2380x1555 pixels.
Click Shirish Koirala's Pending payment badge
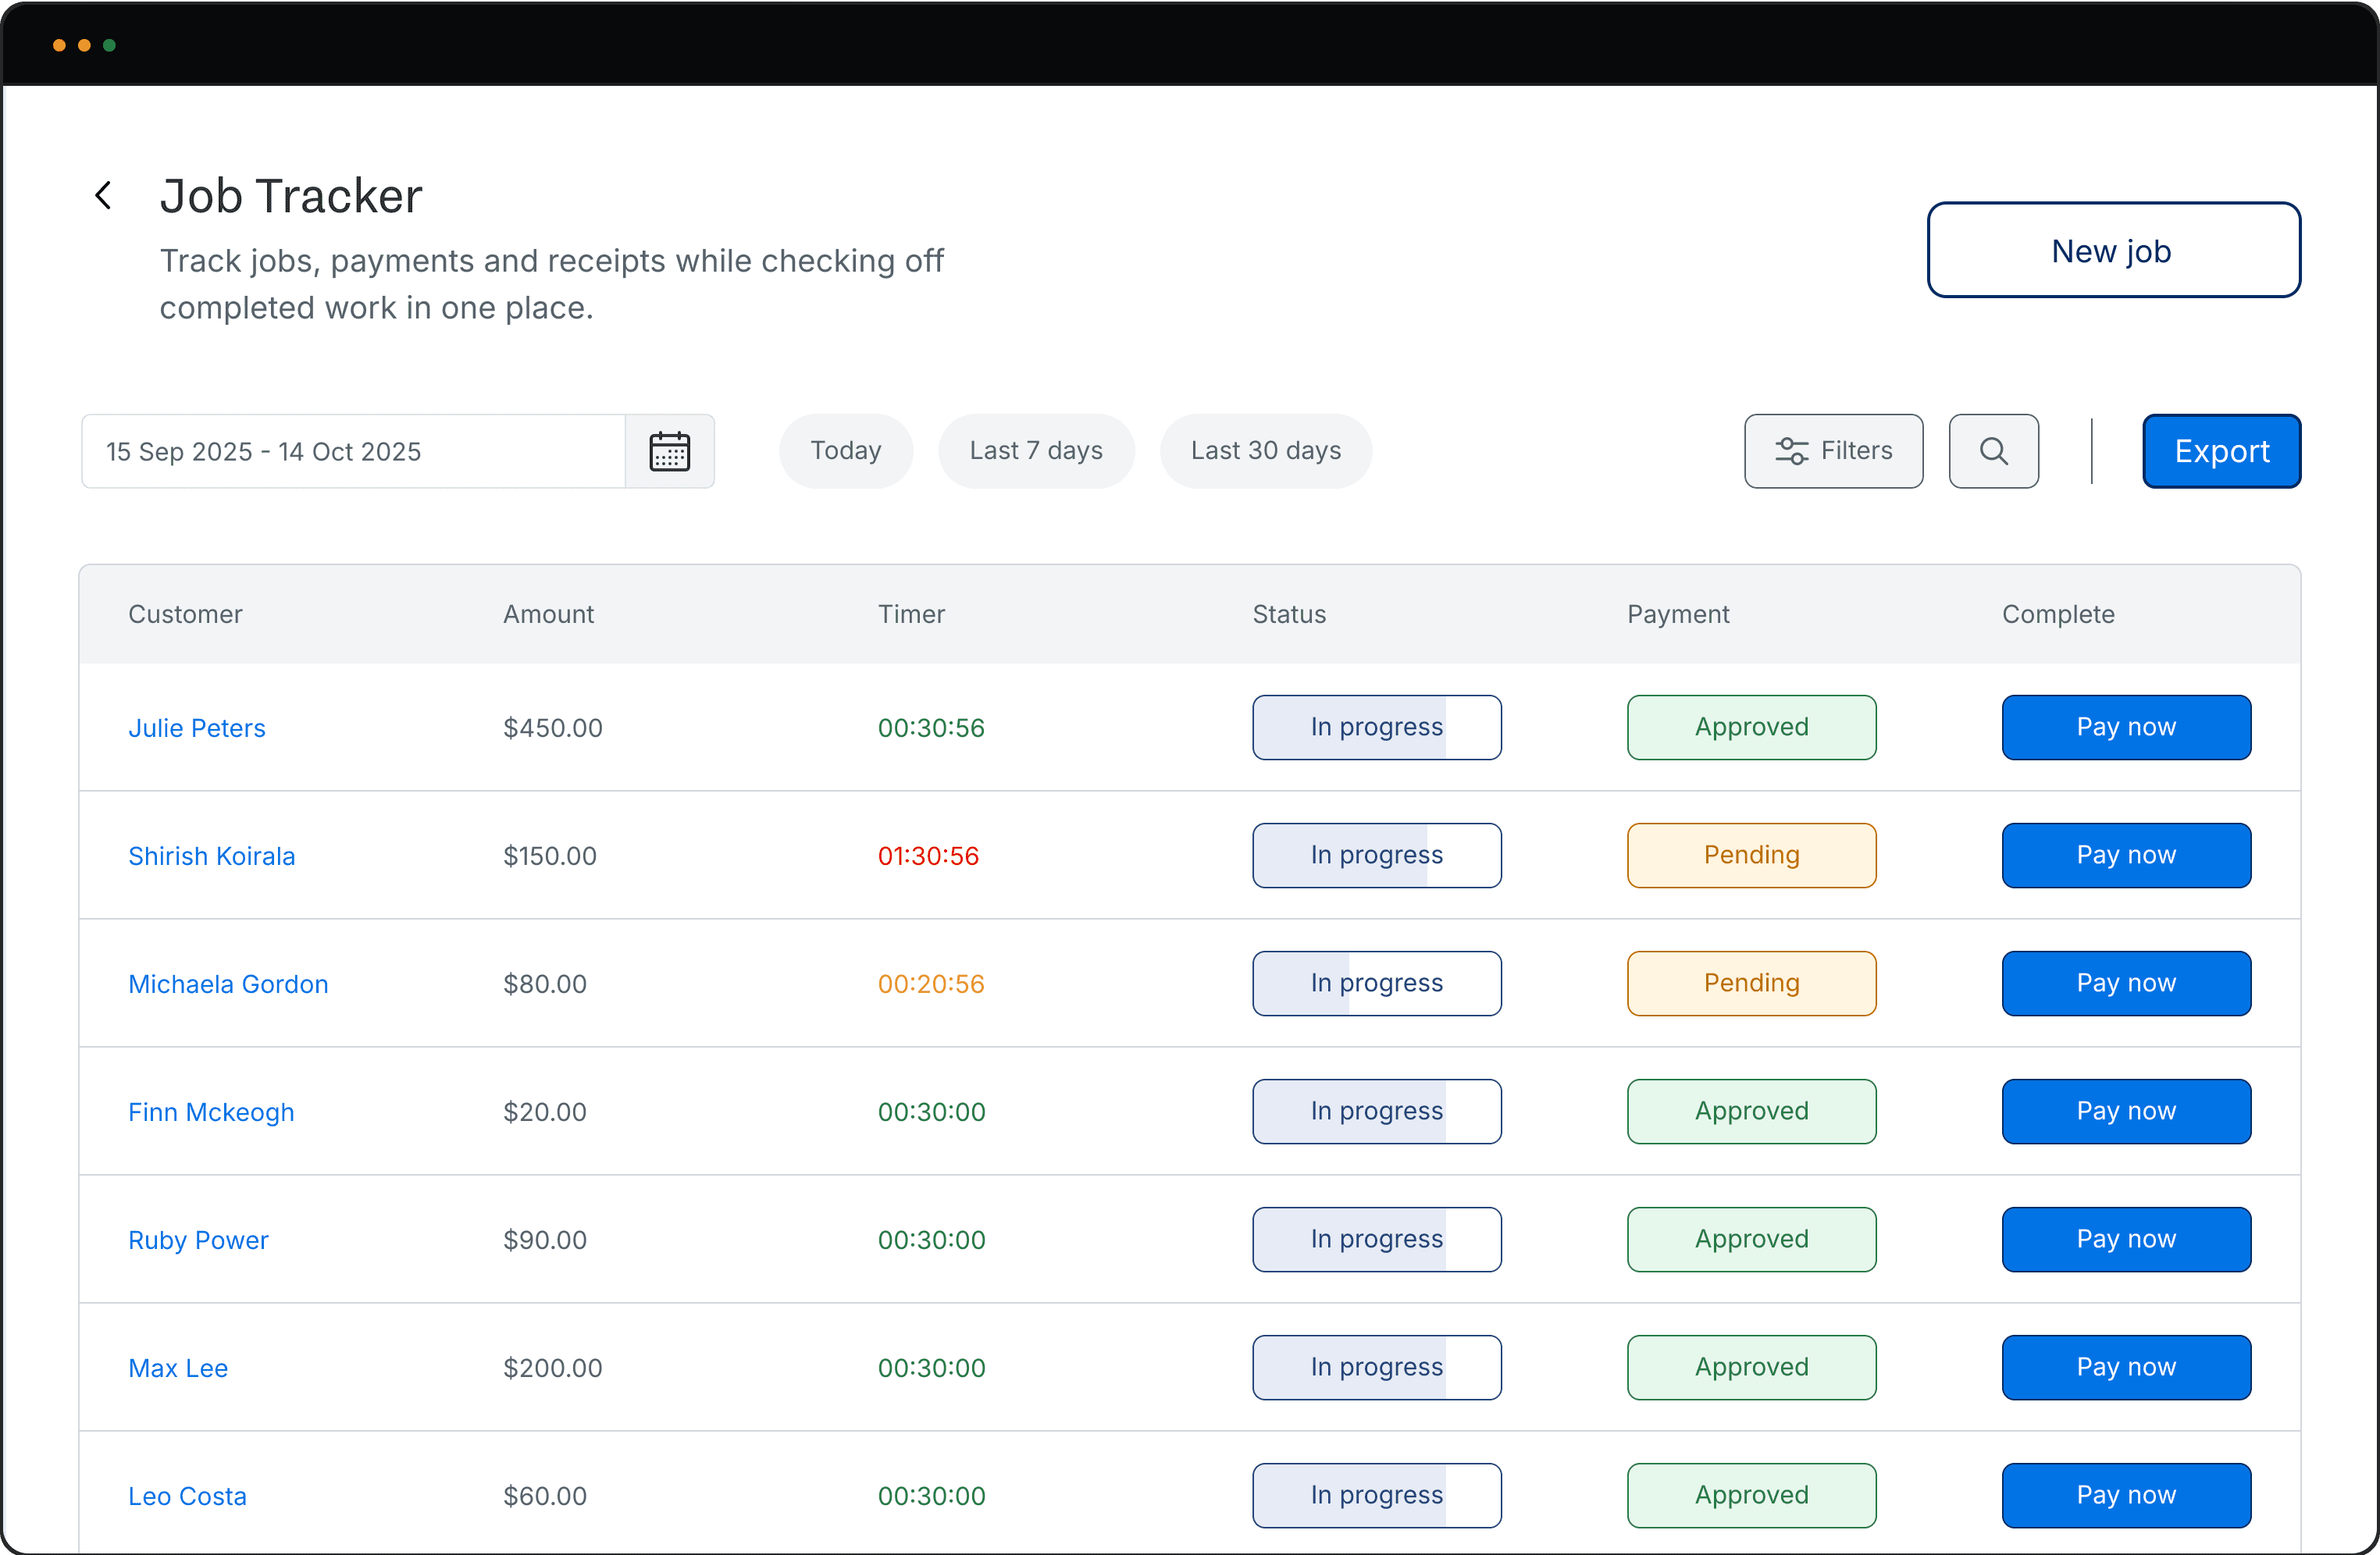pos(1751,855)
